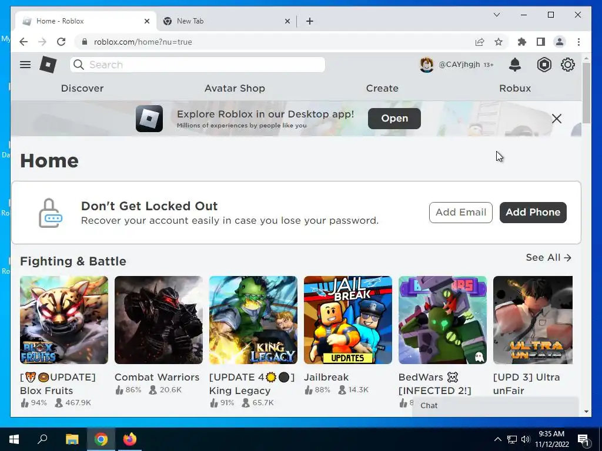The image size is (602, 451).
Task: Open the Robux balance hexagon icon
Action: coord(544,65)
